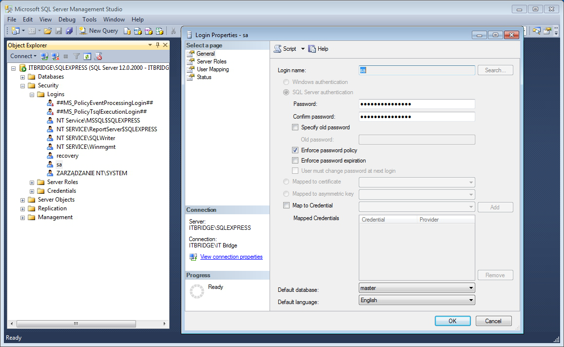Click the New Query toolbar button
This screenshot has height=347, width=564.
tap(98, 31)
